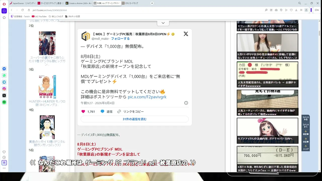The height and width of the screenshot is (181, 322).
Task: Click 31件の返信を読む button
Action: [135, 119]
